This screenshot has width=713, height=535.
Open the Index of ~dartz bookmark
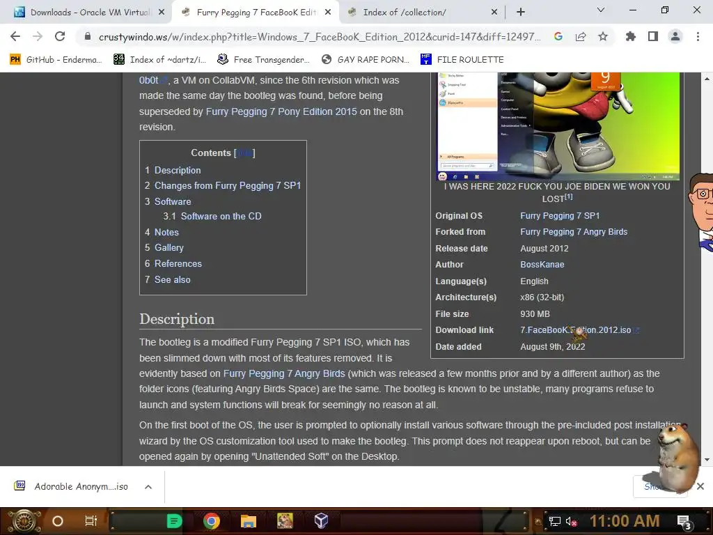pos(159,60)
